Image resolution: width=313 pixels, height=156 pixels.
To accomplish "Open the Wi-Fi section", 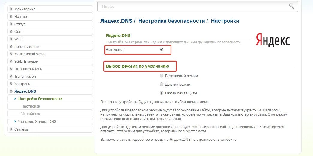I will tap(50, 39).
